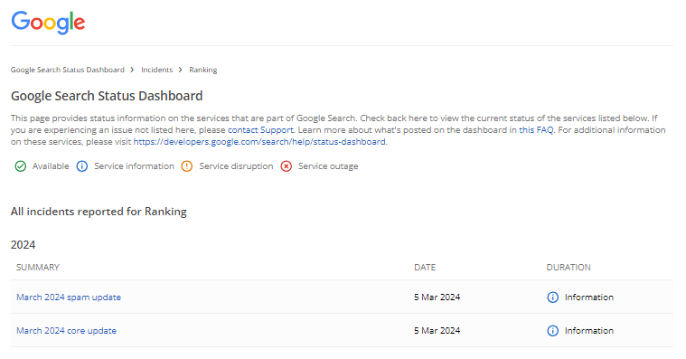Viewport: 686px width, 359px height.
Task: Click the DURATION column header
Action: pos(569,268)
